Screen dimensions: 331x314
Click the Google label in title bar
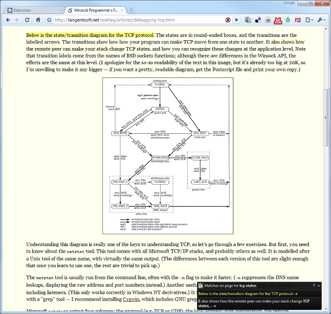point(289,3)
